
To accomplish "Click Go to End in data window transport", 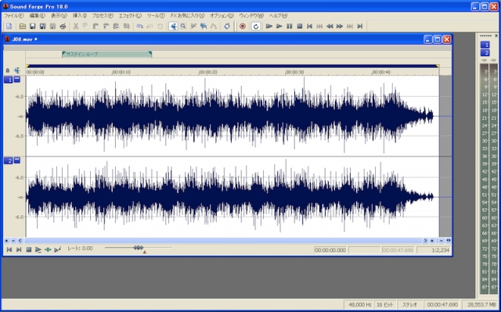I will click(x=19, y=249).
